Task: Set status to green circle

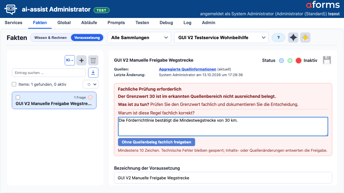Action: [x=290, y=61]
